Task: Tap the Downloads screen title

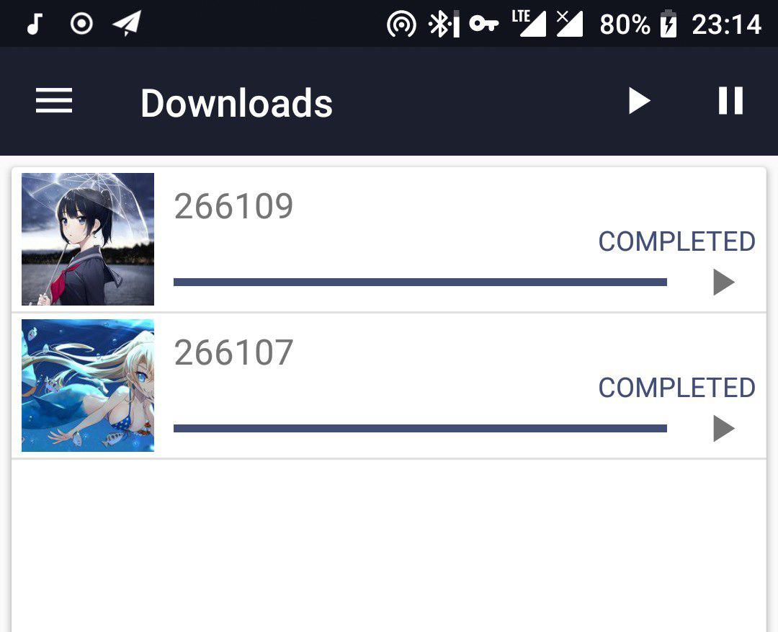Action: (x=237, y=103)
